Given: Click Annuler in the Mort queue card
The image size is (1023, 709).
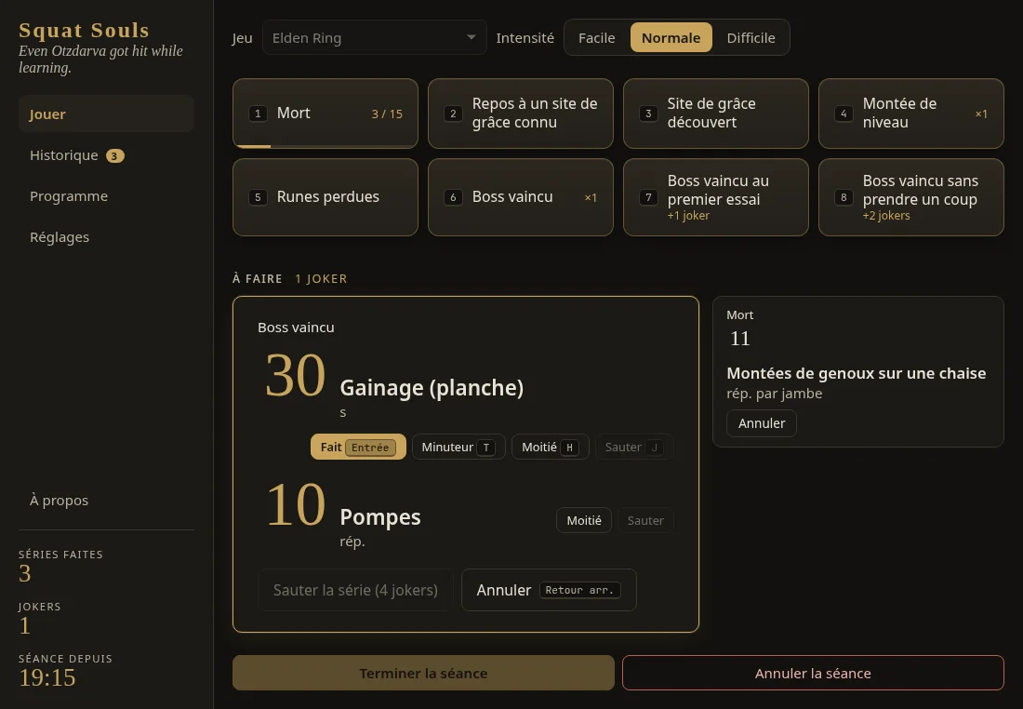Looking at the screenshot, I should pos(762,423).
